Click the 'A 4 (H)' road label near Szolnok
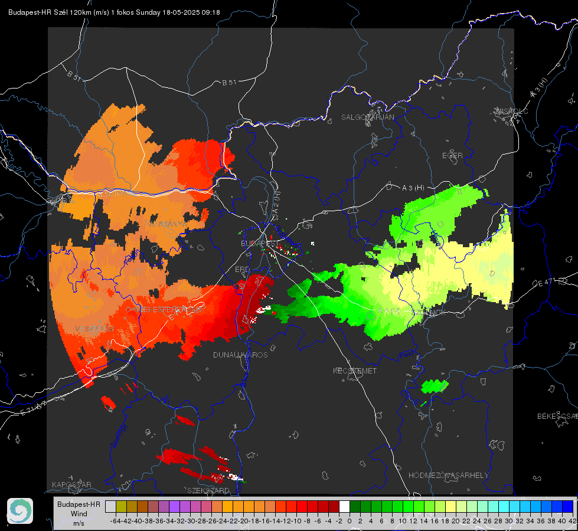578x531 pixels. 388,311
